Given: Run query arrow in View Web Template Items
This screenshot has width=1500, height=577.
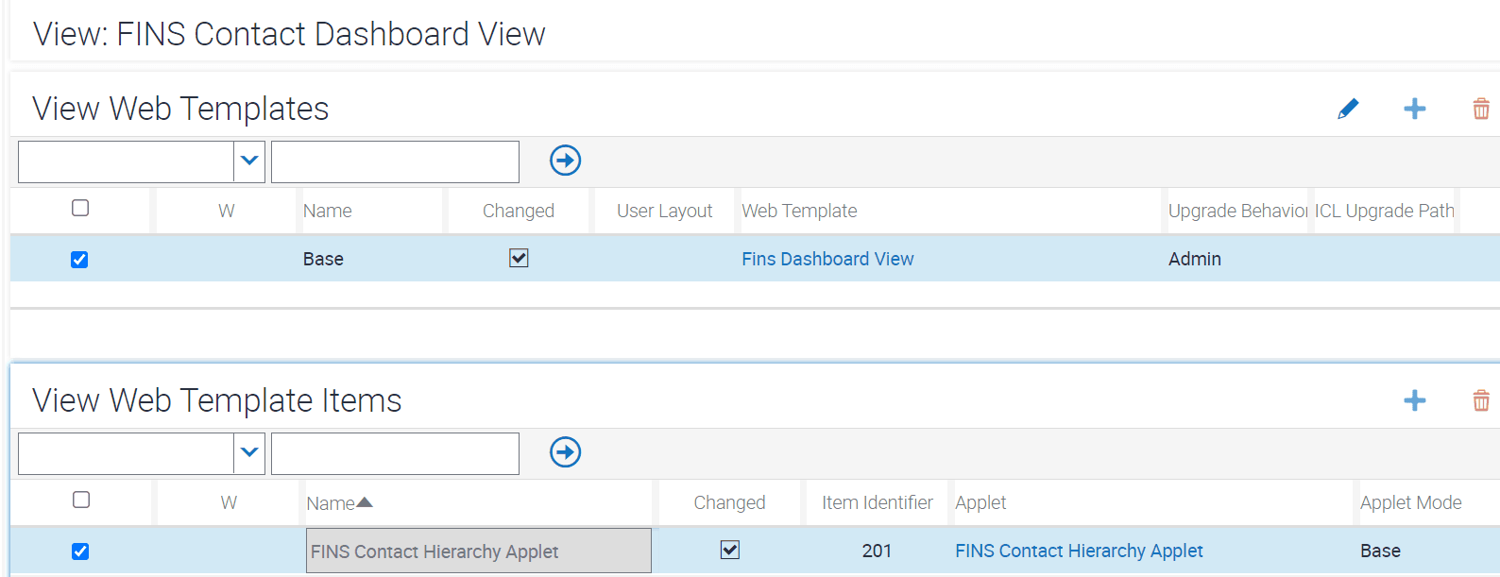Looking at the screenshot, I should click(565, 452).
